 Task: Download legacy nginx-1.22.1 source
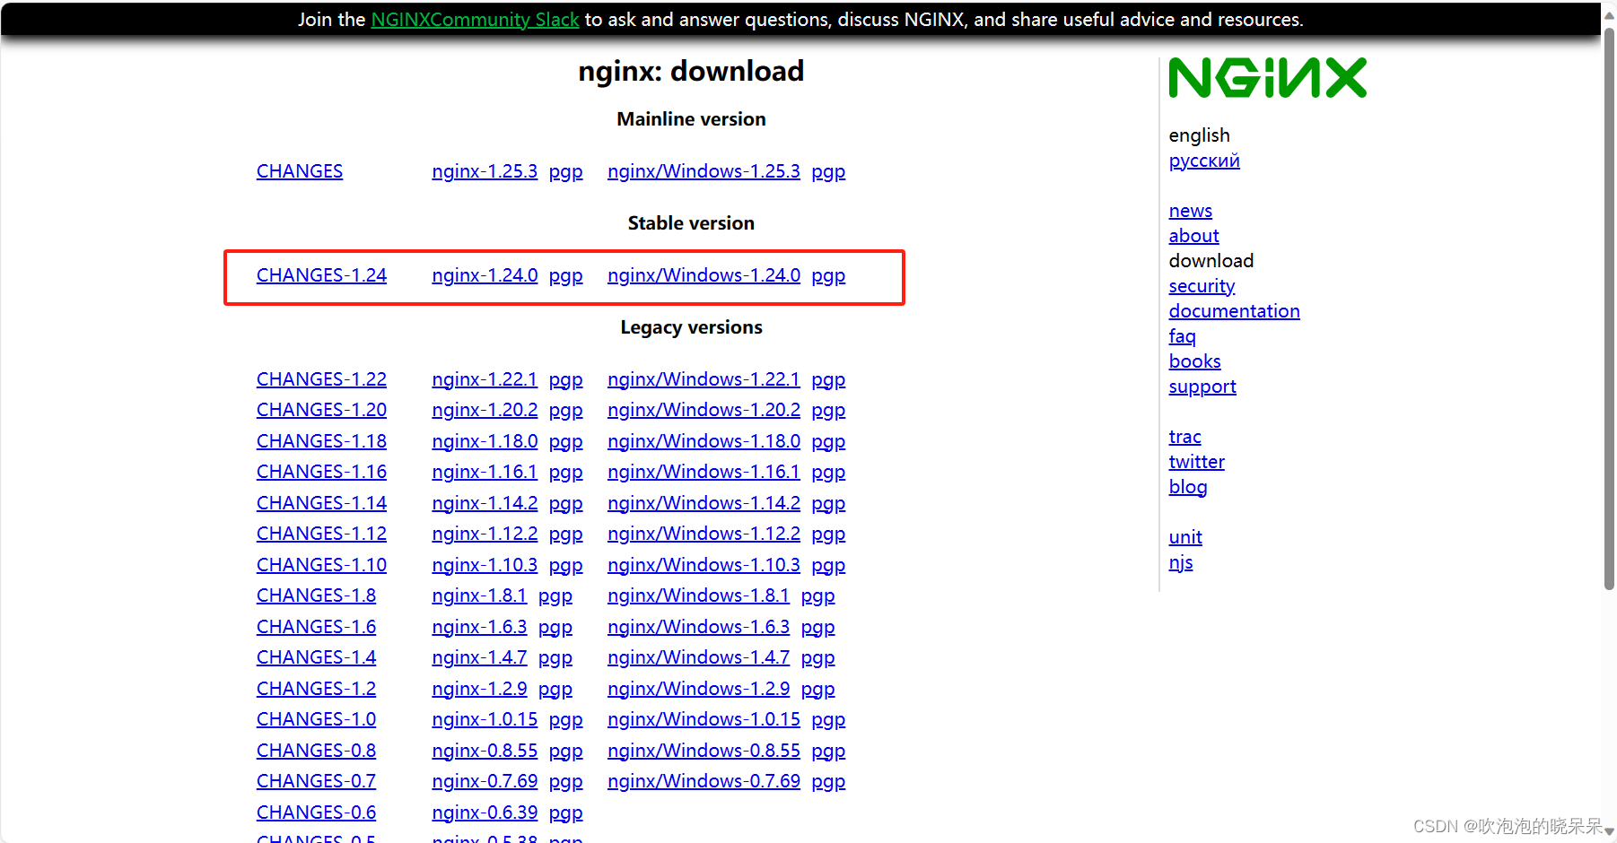pyautogui.click(x=484, y=379)
